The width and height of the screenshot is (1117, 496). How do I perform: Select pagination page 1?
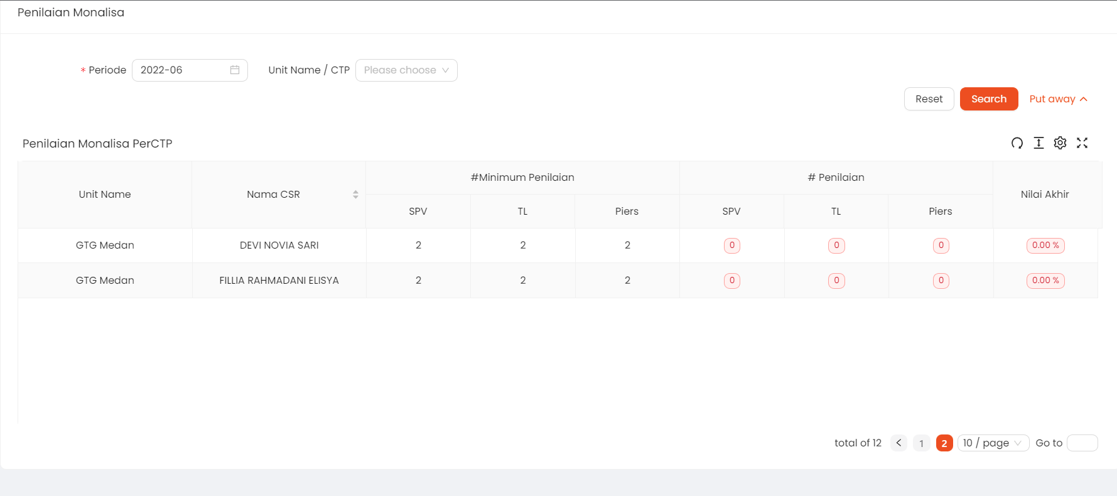pos(921,443)
